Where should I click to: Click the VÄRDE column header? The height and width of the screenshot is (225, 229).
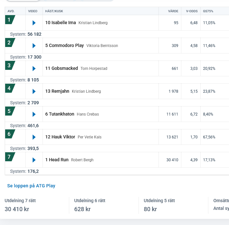pos(173,11)
